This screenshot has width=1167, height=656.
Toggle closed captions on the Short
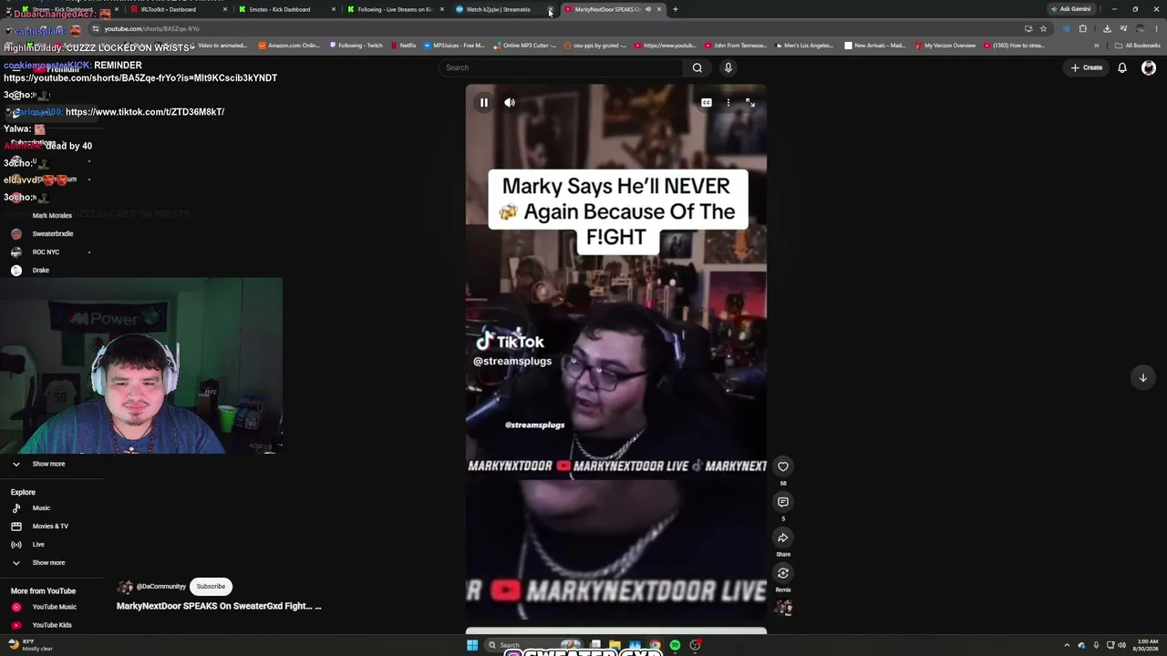pyautogui.click(x=707, y=103)
